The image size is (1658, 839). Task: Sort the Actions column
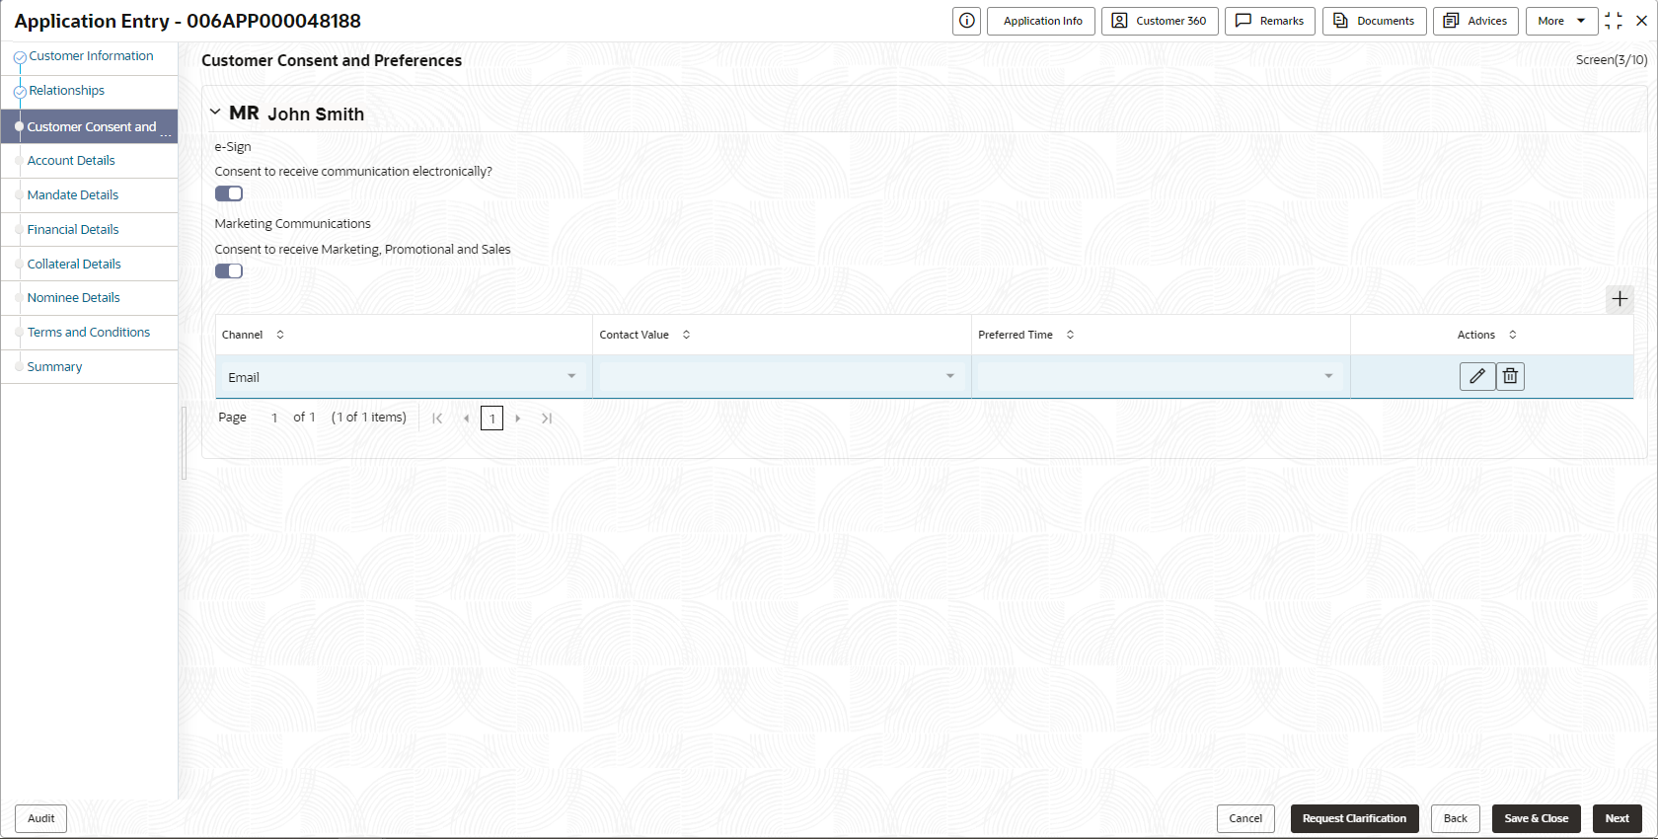tap(1513, 335)
